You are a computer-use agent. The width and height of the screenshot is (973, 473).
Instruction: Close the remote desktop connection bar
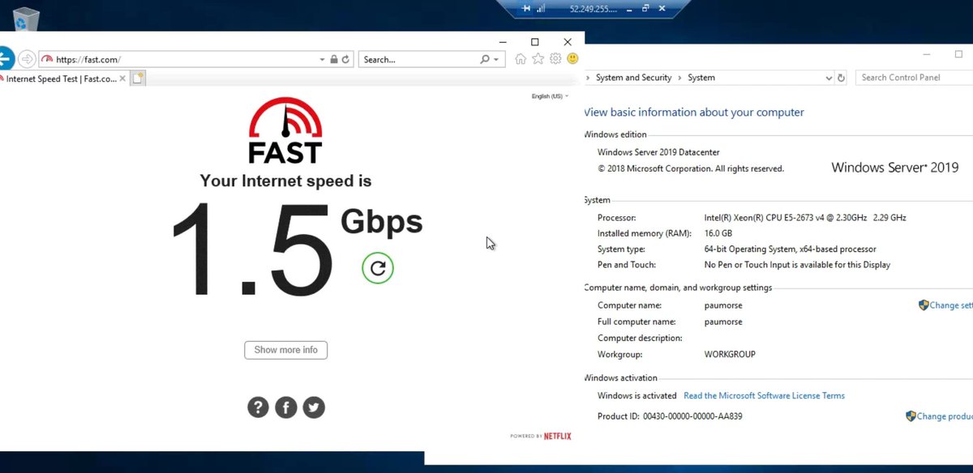[x=663, y=8]
